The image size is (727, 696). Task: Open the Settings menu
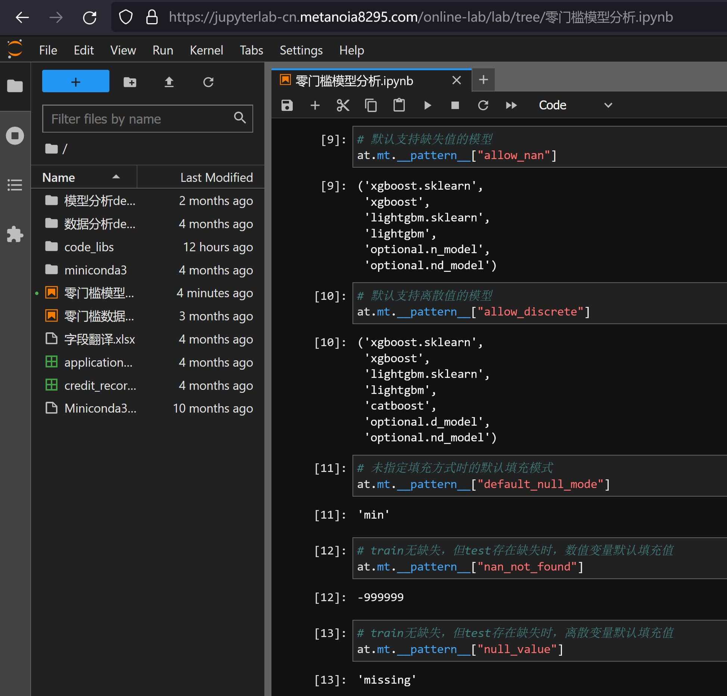point(301,50)
